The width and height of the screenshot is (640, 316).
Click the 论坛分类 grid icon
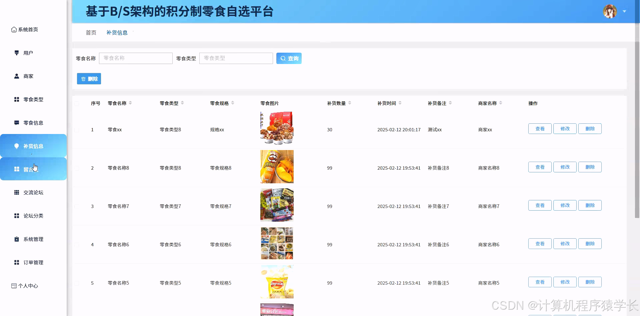click(17, 216)
